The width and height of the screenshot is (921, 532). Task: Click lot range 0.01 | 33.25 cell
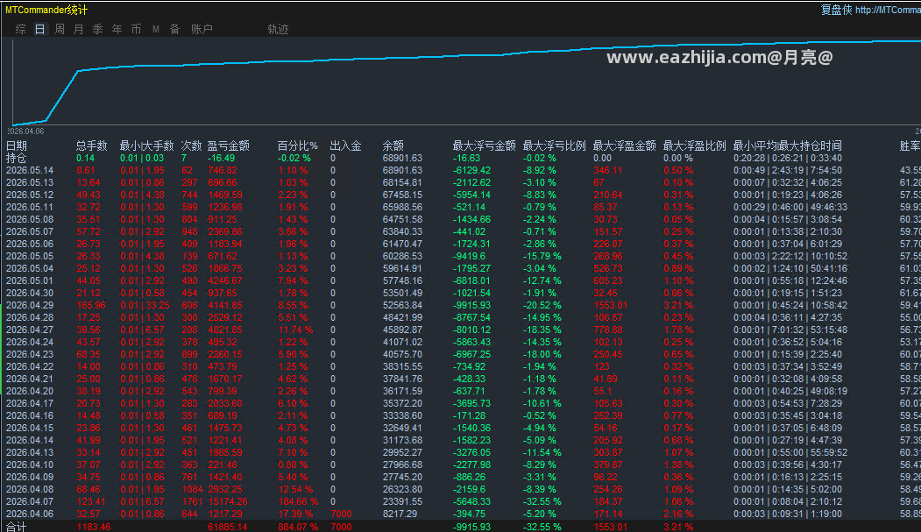[x=145, y=305]
